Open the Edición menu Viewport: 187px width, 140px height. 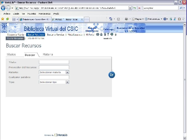tap(16, 14)
